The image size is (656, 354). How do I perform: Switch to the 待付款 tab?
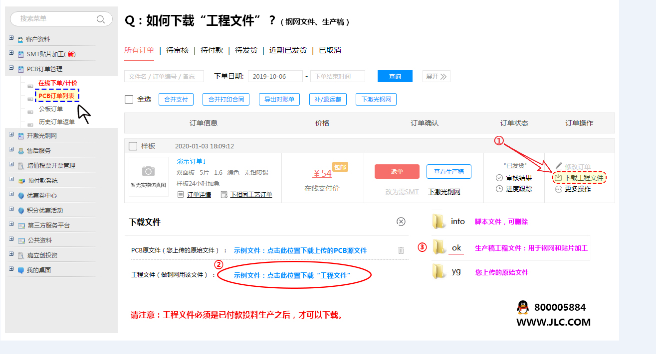pos(212,50)
